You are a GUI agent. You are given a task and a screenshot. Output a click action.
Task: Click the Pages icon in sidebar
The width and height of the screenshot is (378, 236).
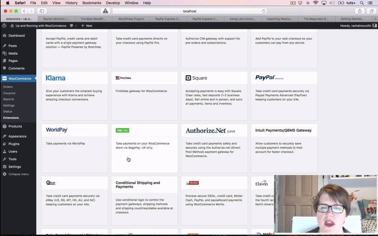[4, 61]
